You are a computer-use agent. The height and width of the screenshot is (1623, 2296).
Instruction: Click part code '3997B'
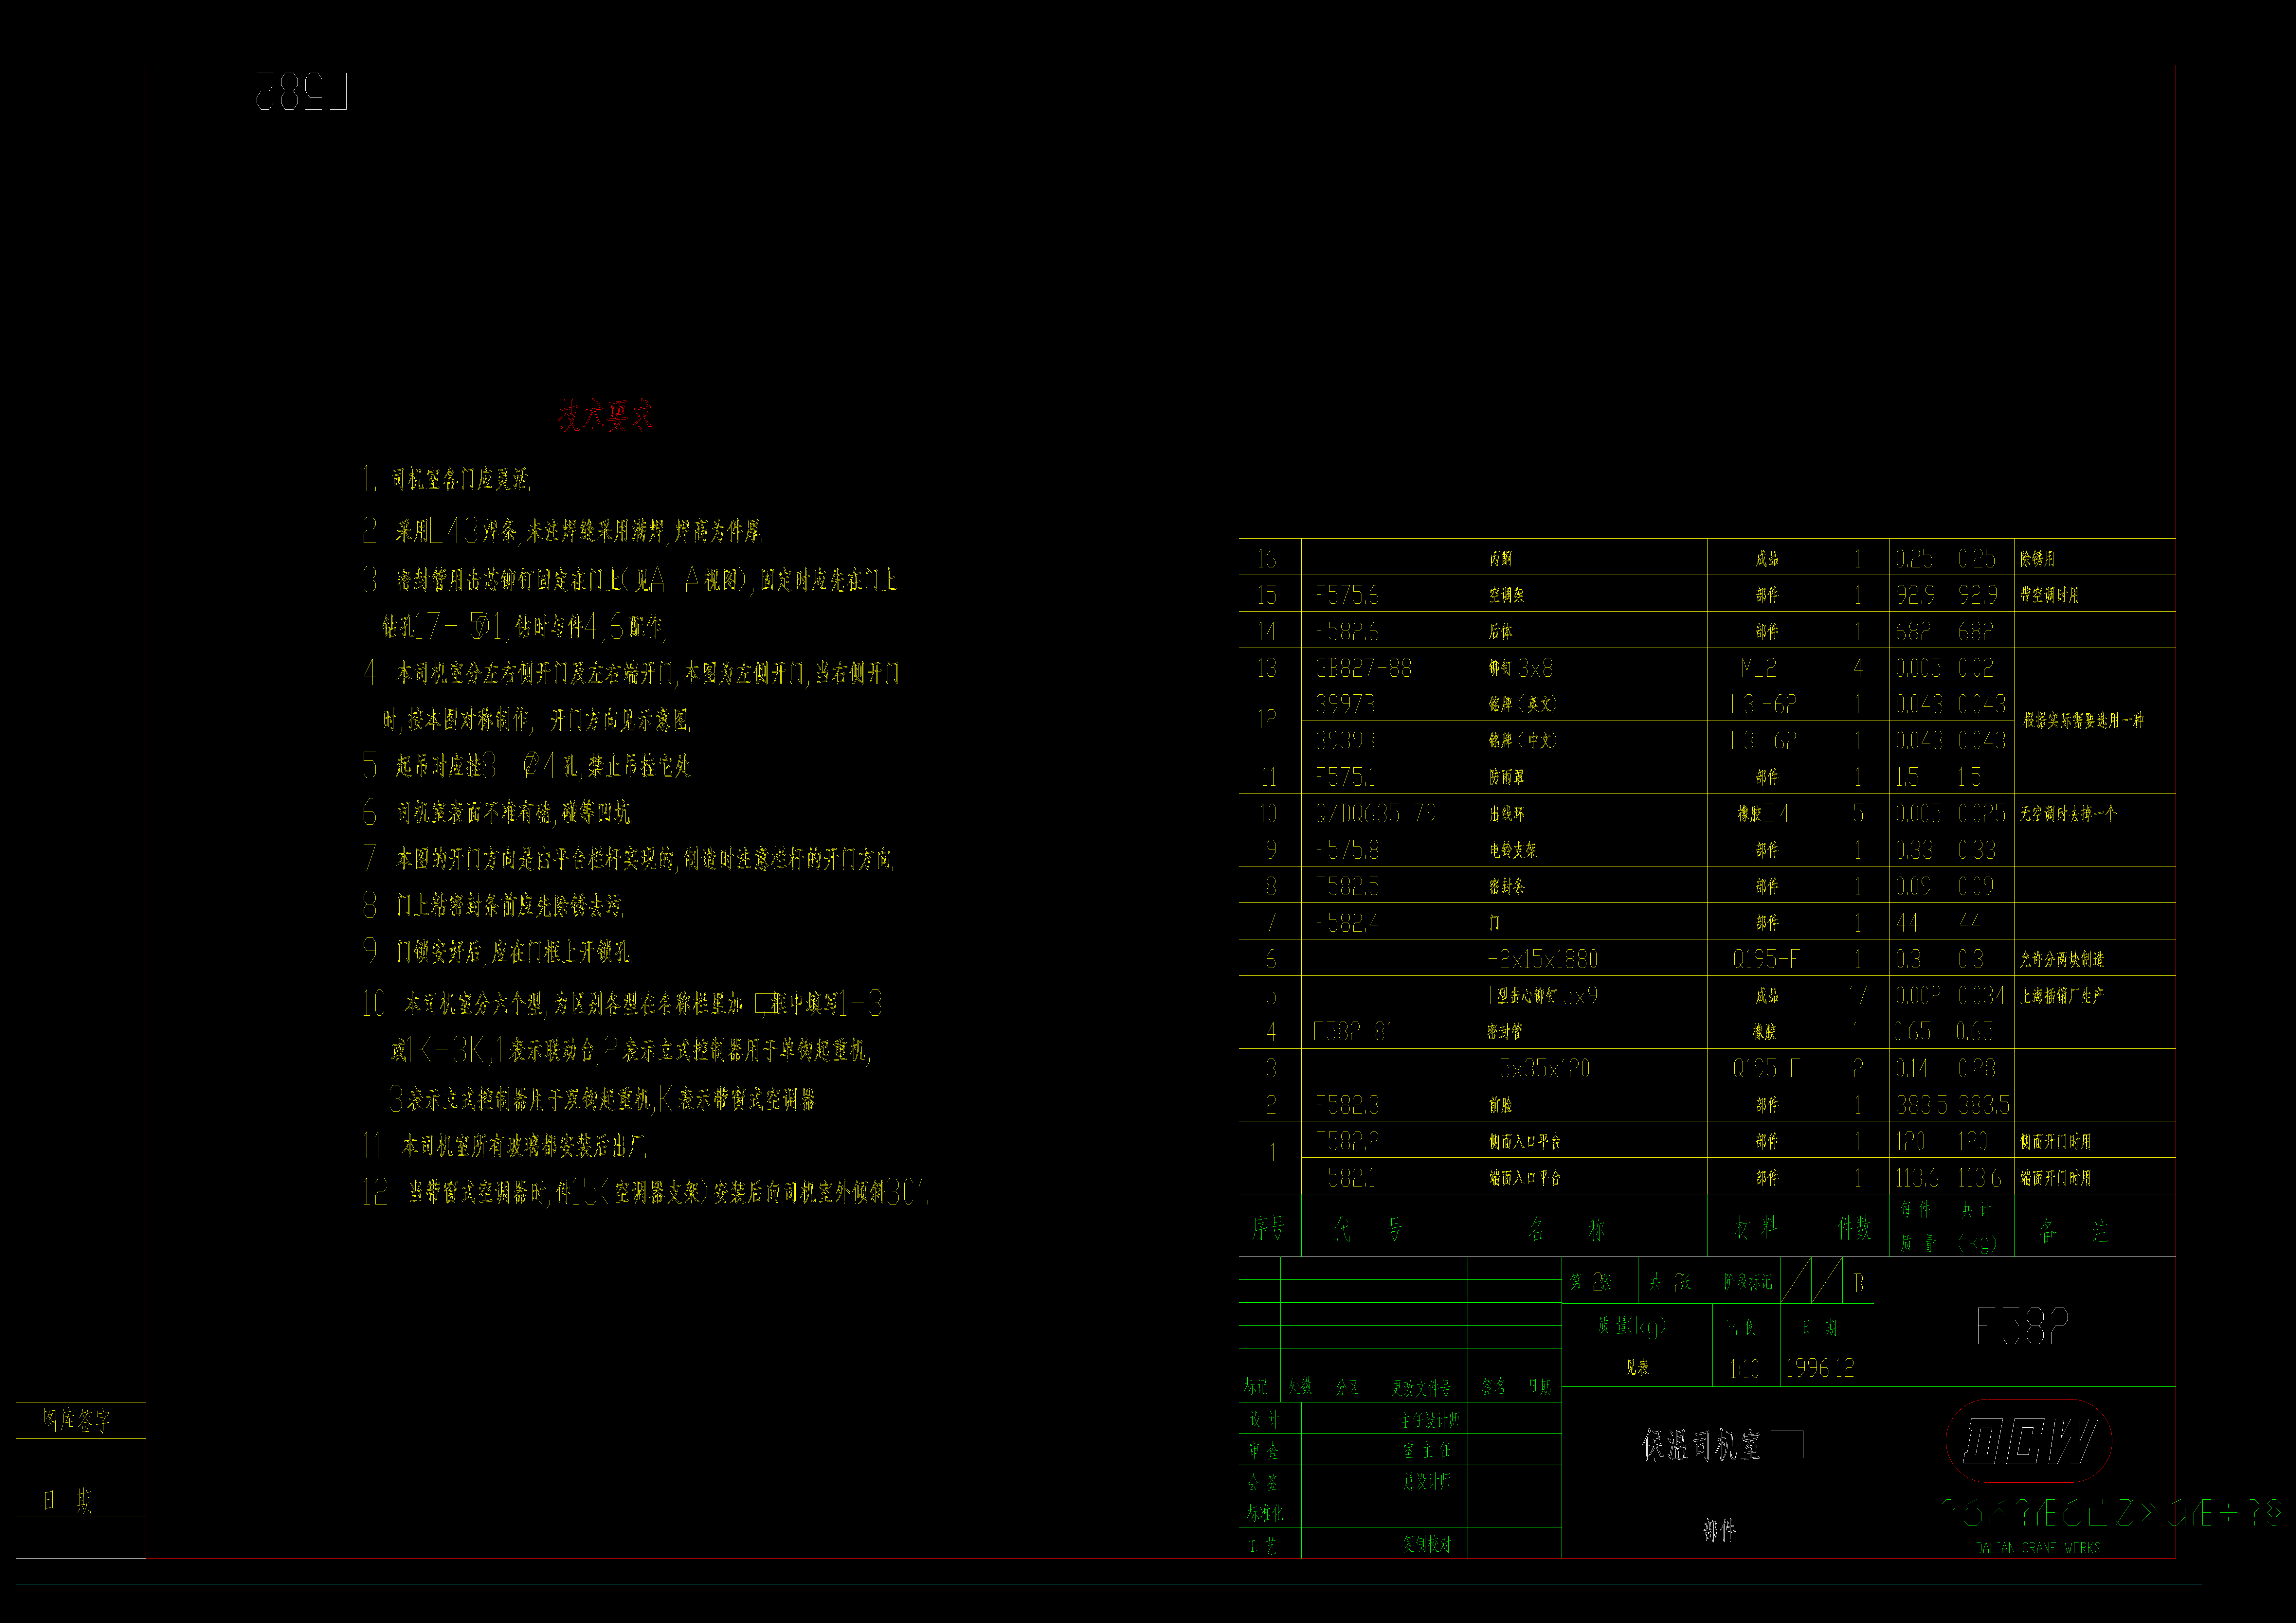(x=1345, y=704)
